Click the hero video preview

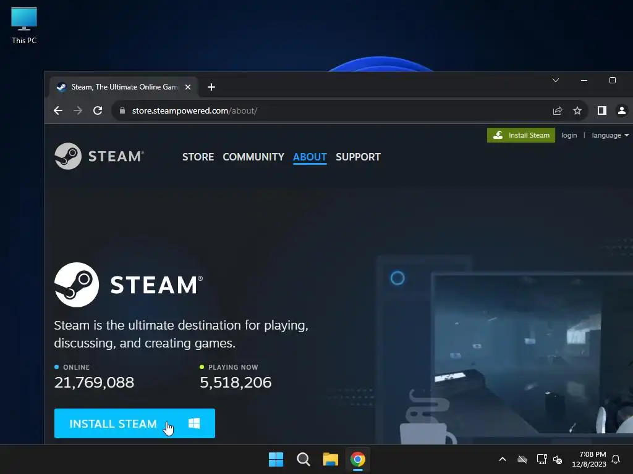coord(532,355)
